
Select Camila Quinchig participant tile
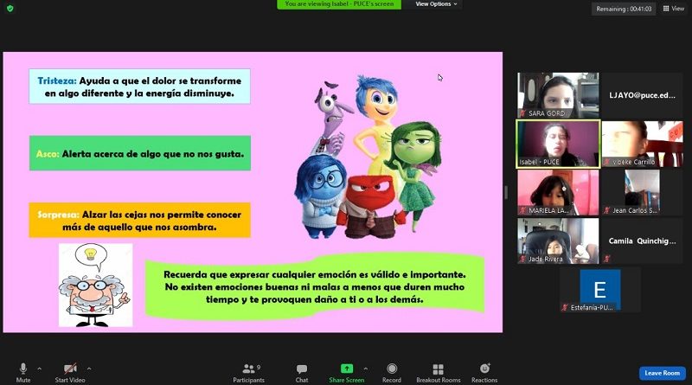click(x=642, y=241)
